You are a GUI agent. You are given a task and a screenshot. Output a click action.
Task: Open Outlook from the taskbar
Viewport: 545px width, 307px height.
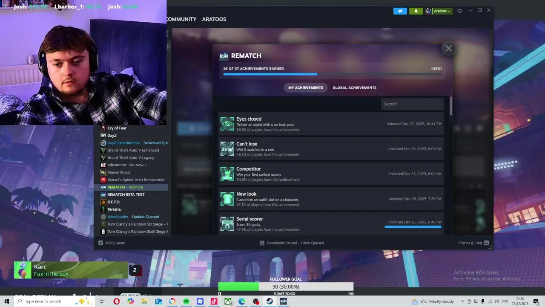(x=158, y=301)
